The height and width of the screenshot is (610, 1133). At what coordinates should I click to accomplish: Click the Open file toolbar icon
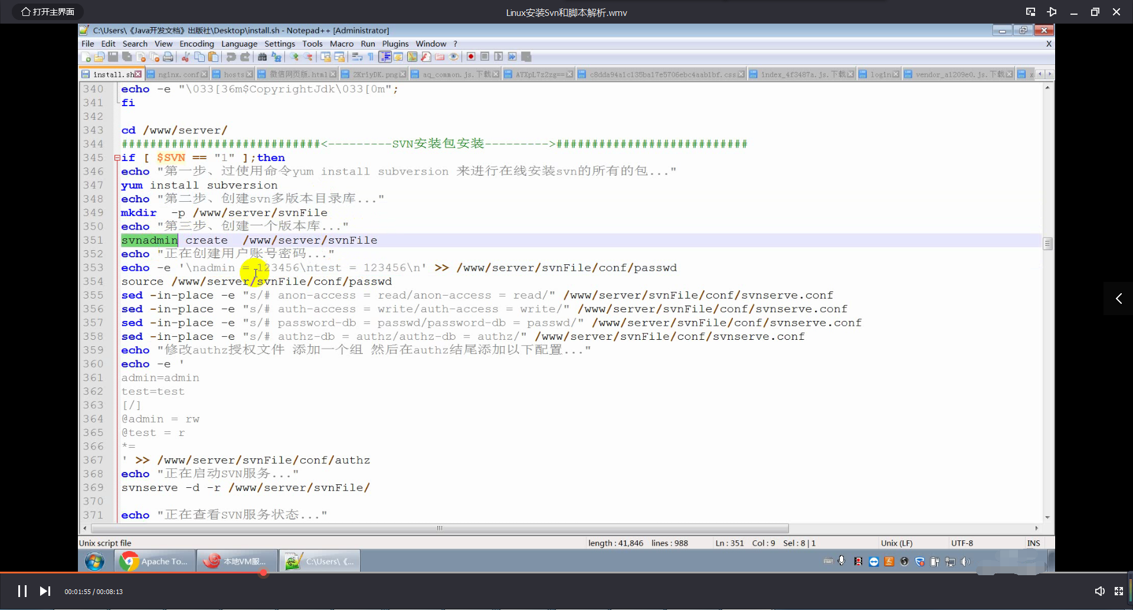(x=99, y=57)
